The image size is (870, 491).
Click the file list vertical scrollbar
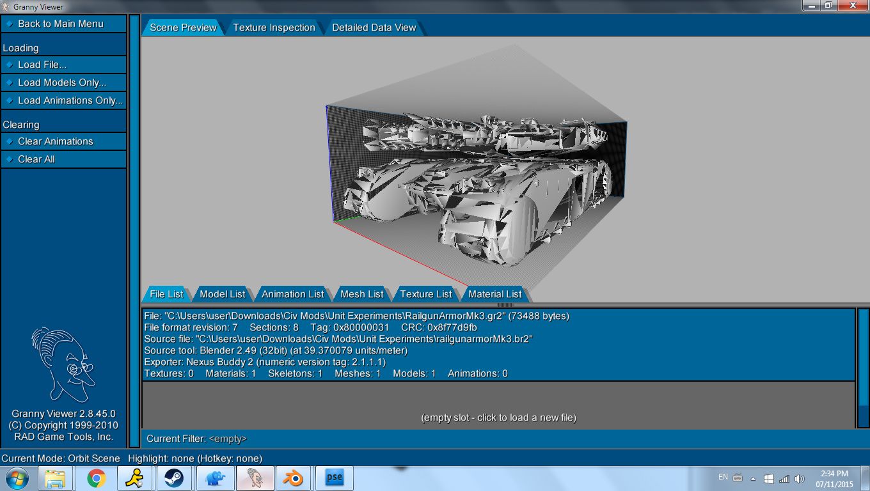coord(863,368)
